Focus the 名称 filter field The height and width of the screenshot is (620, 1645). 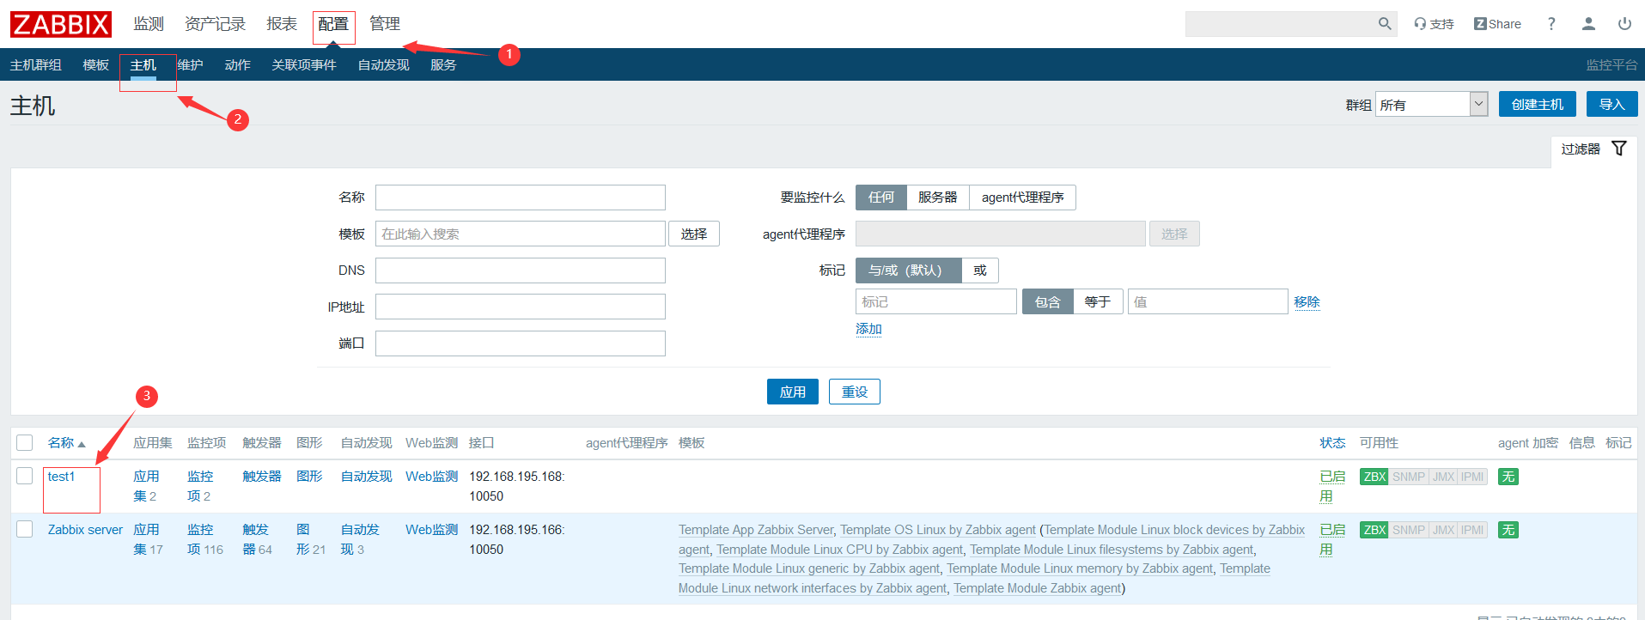pyautogui.click(x=521, y=198)
